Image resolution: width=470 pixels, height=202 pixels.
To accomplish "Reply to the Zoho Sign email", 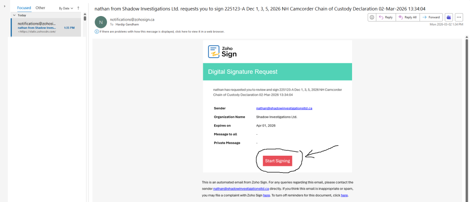I will 386,17.
